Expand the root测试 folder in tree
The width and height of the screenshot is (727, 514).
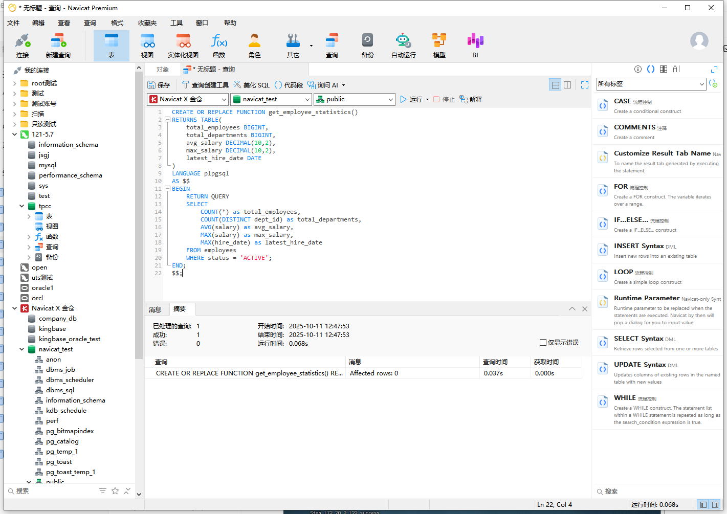[x=14, y=83]
